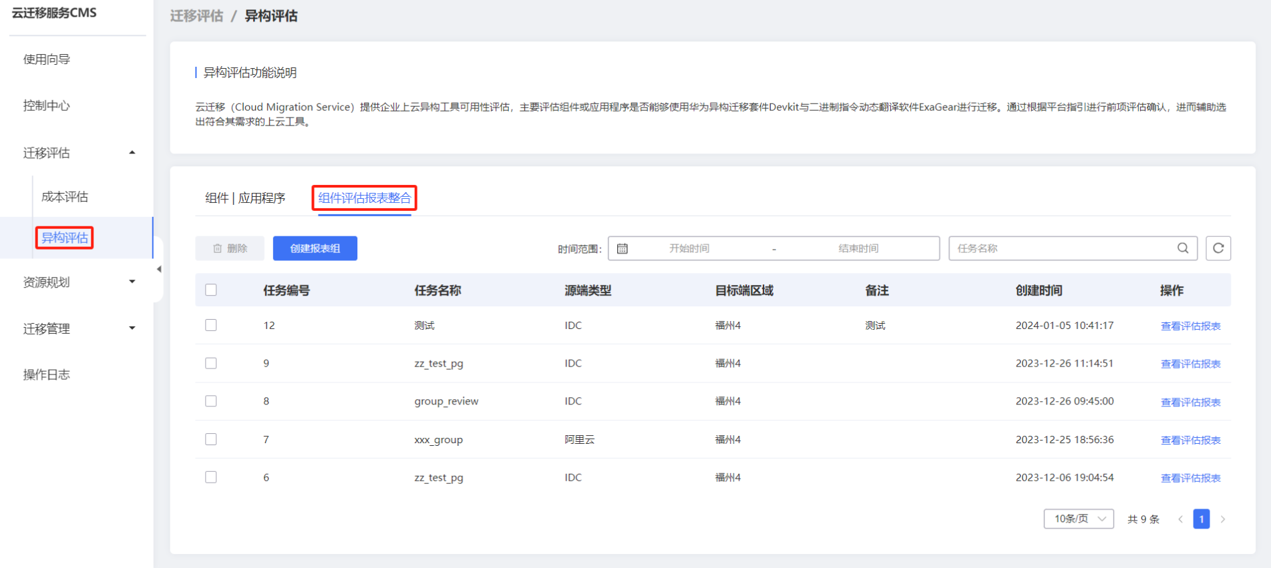
Task: Check the row for task number 9
Action: (x=211, y=363)
